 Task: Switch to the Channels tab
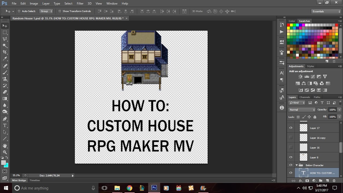305,97
